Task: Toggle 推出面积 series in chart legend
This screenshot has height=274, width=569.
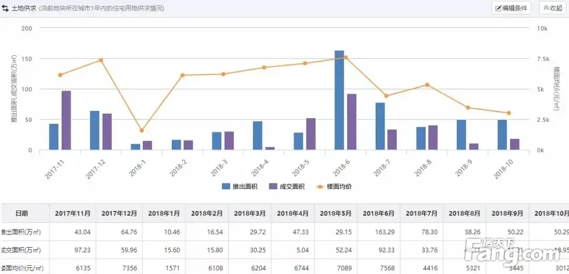Action: (240, 186)
